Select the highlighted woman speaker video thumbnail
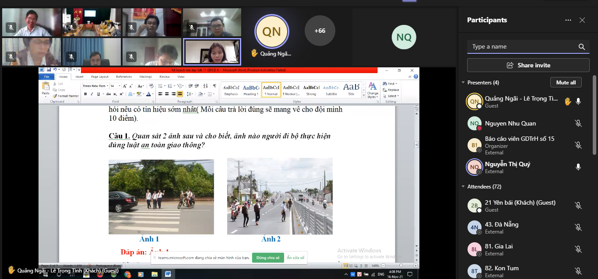The width and height of the screenshot is (598, 279). (x=212, y=52)
